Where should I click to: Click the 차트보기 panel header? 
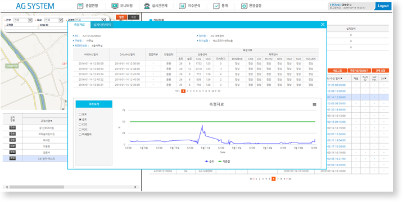coord(94,104)
